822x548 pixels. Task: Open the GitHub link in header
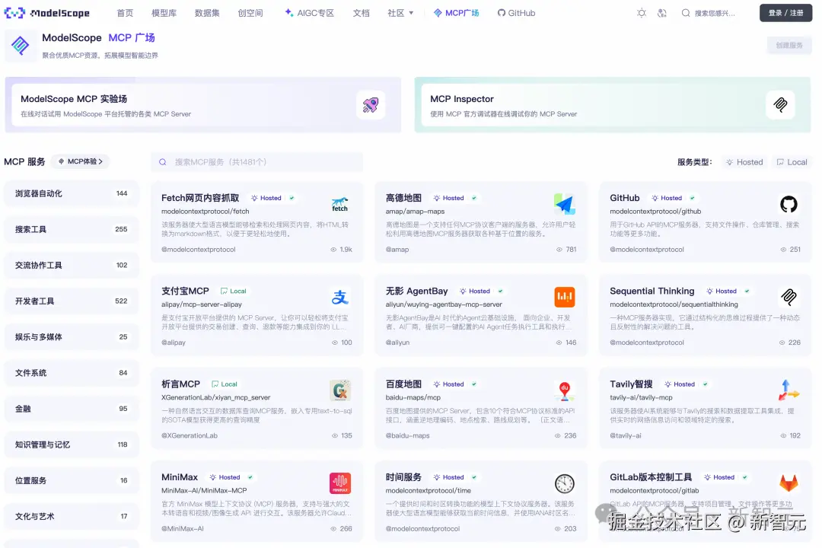[516, 13]
